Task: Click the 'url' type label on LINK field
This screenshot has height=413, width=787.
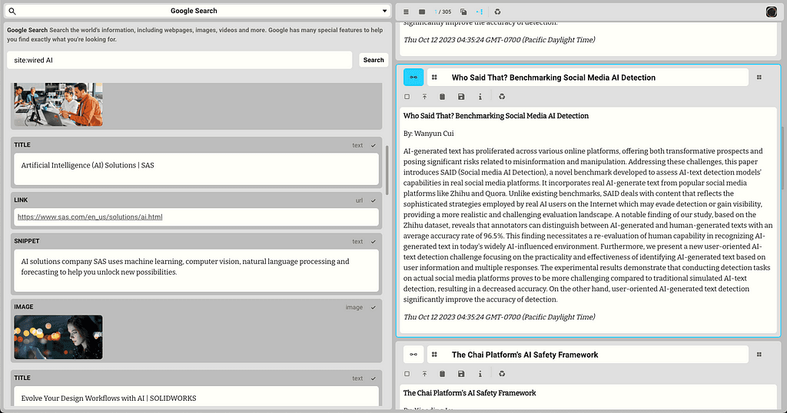Action: 360,200
